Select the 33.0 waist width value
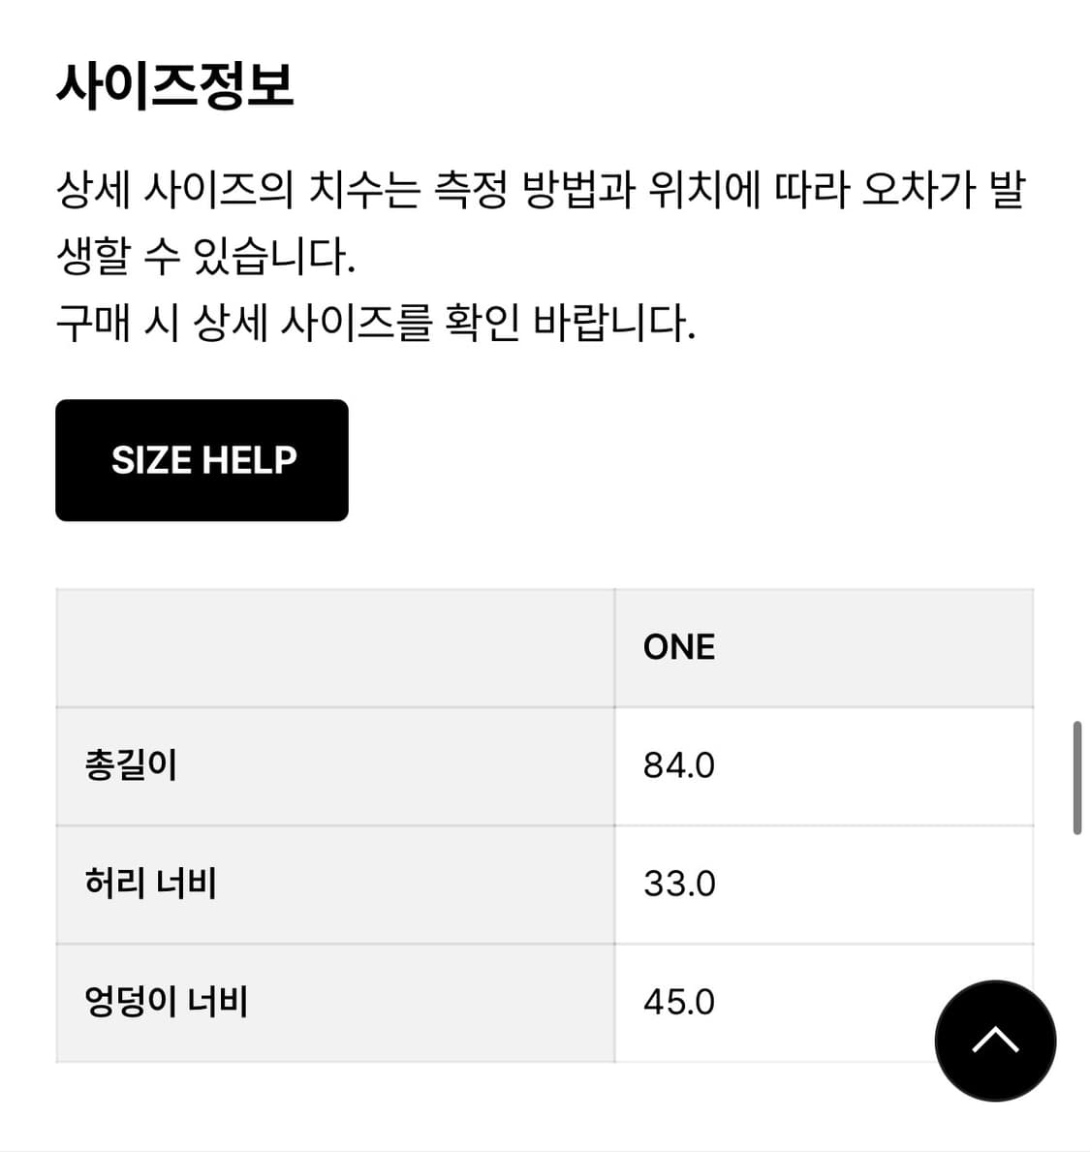This screenshot has width=1090, height=1152. coord(679,884)
